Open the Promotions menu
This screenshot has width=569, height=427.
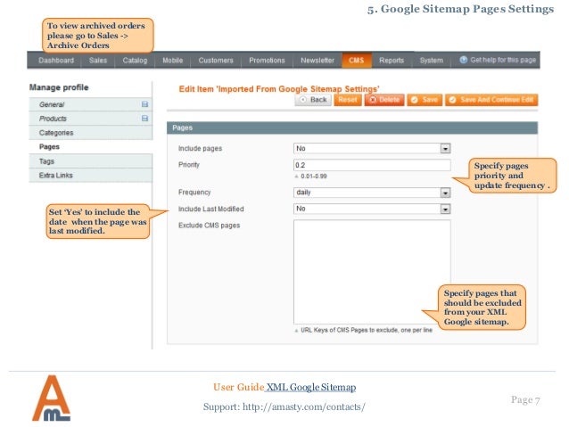click(267, 61)
